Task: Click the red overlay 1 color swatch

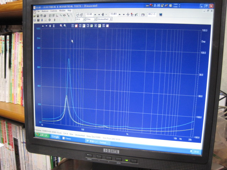Action: [x=76, y=26]
